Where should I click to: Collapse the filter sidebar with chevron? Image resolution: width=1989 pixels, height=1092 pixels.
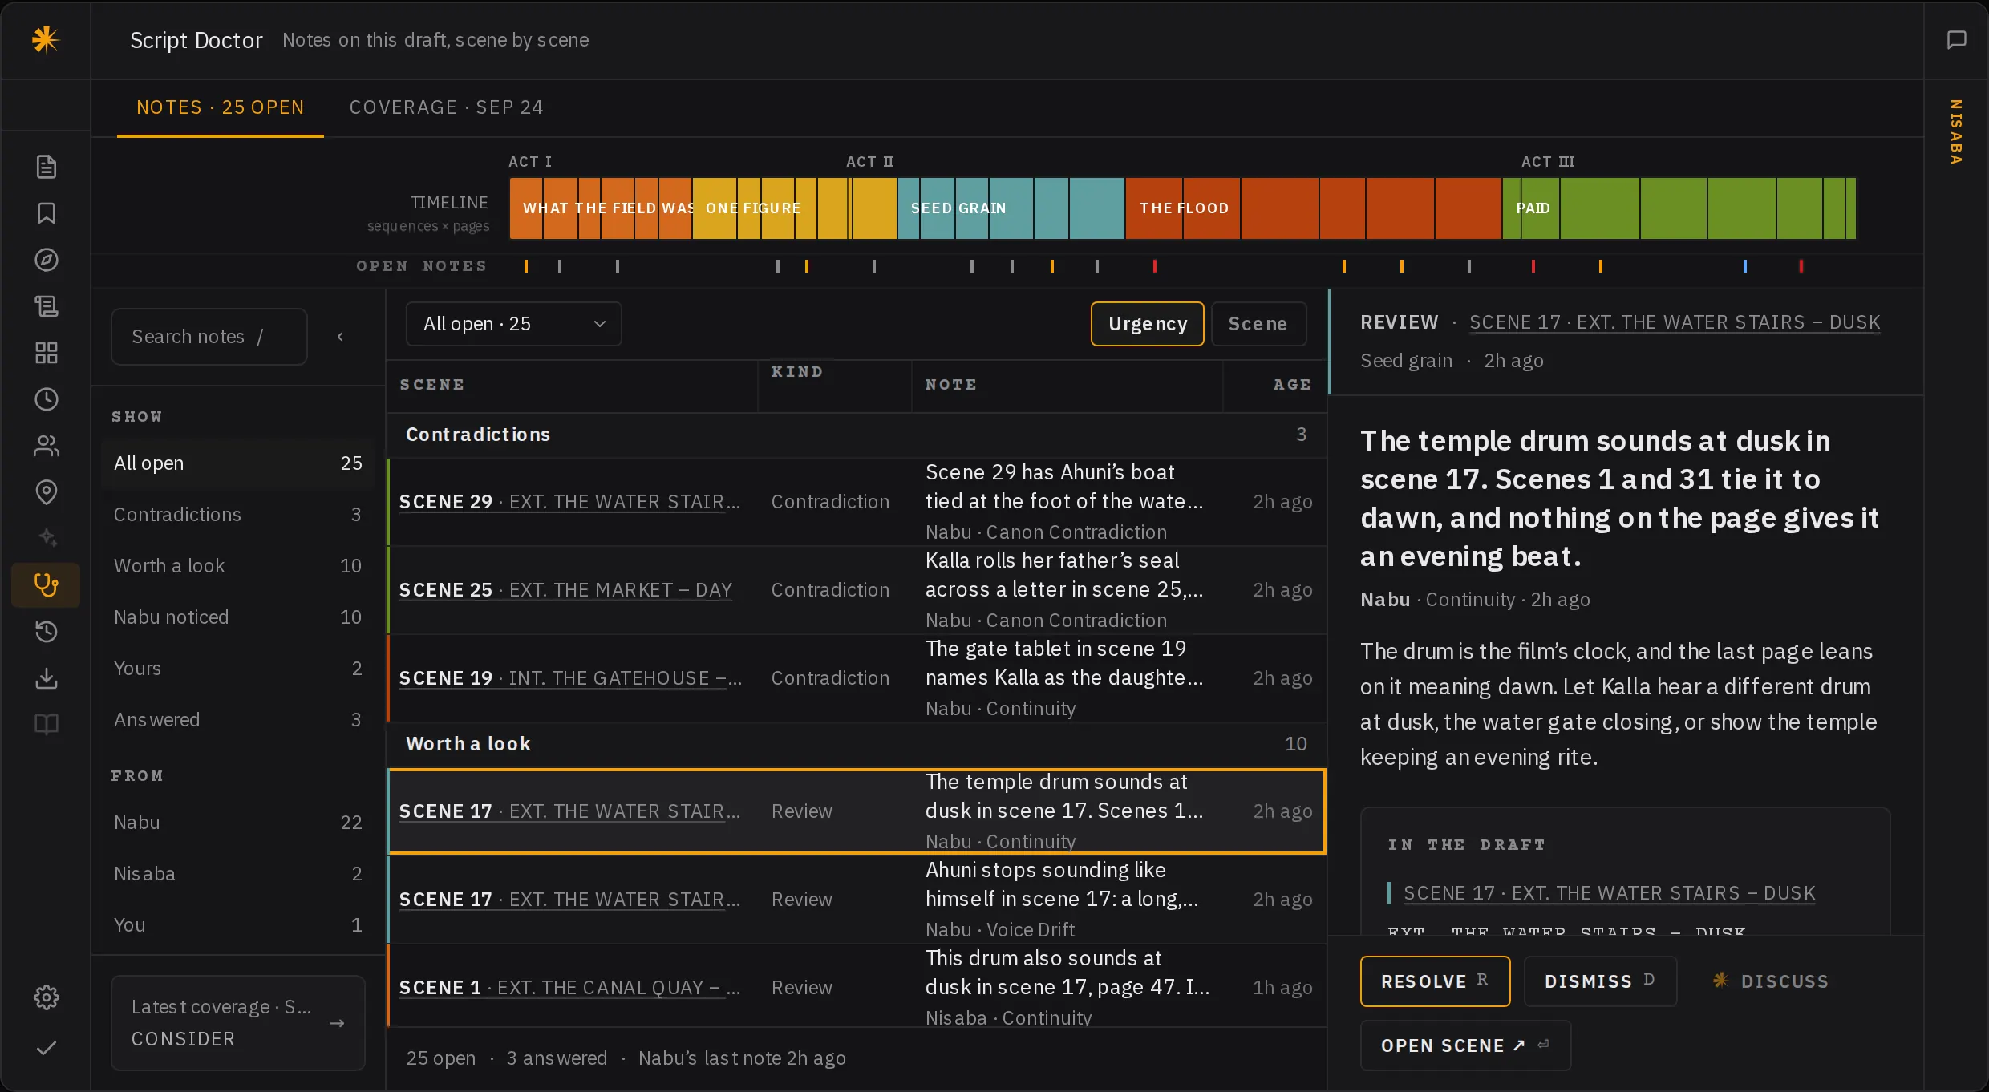[340, 337]
